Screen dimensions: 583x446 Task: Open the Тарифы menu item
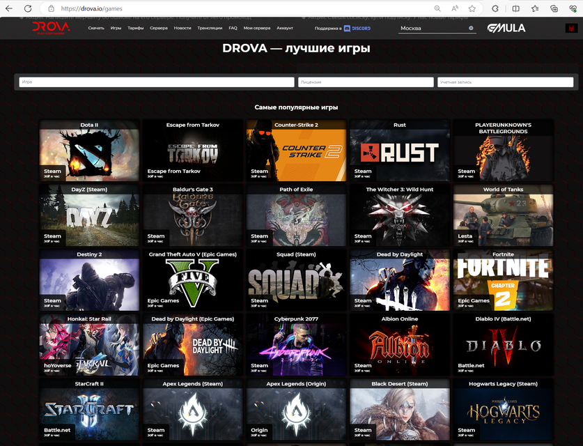click(x=135, y=29)
